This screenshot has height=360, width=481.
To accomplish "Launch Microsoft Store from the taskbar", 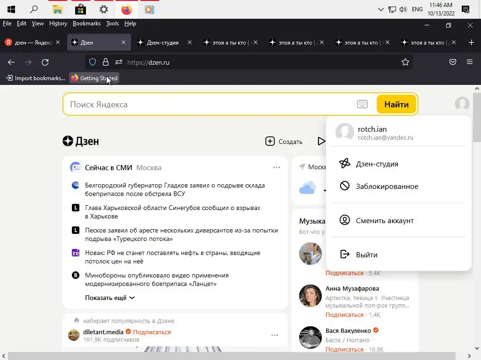I will click(80, 9).
